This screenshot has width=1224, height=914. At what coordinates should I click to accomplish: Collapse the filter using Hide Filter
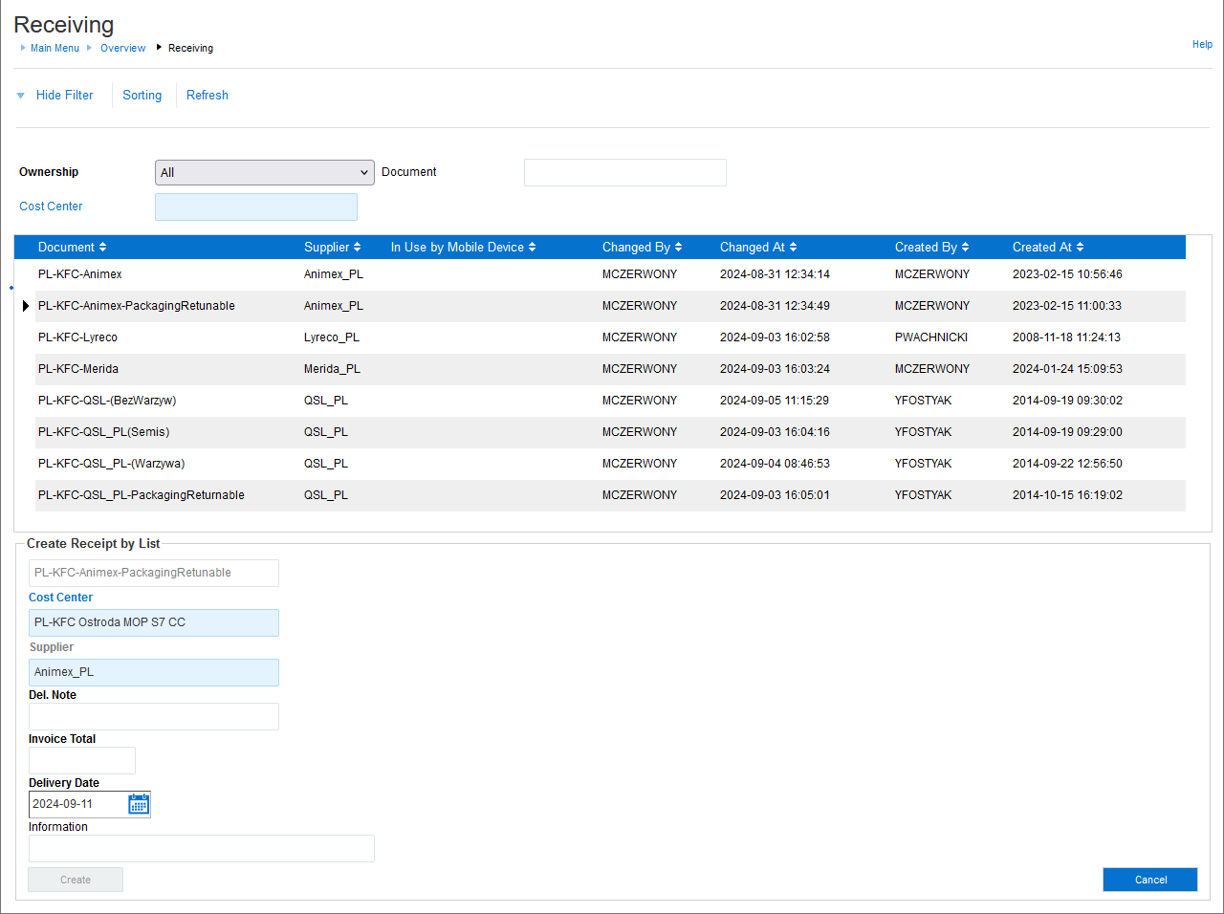click(64, 95)
